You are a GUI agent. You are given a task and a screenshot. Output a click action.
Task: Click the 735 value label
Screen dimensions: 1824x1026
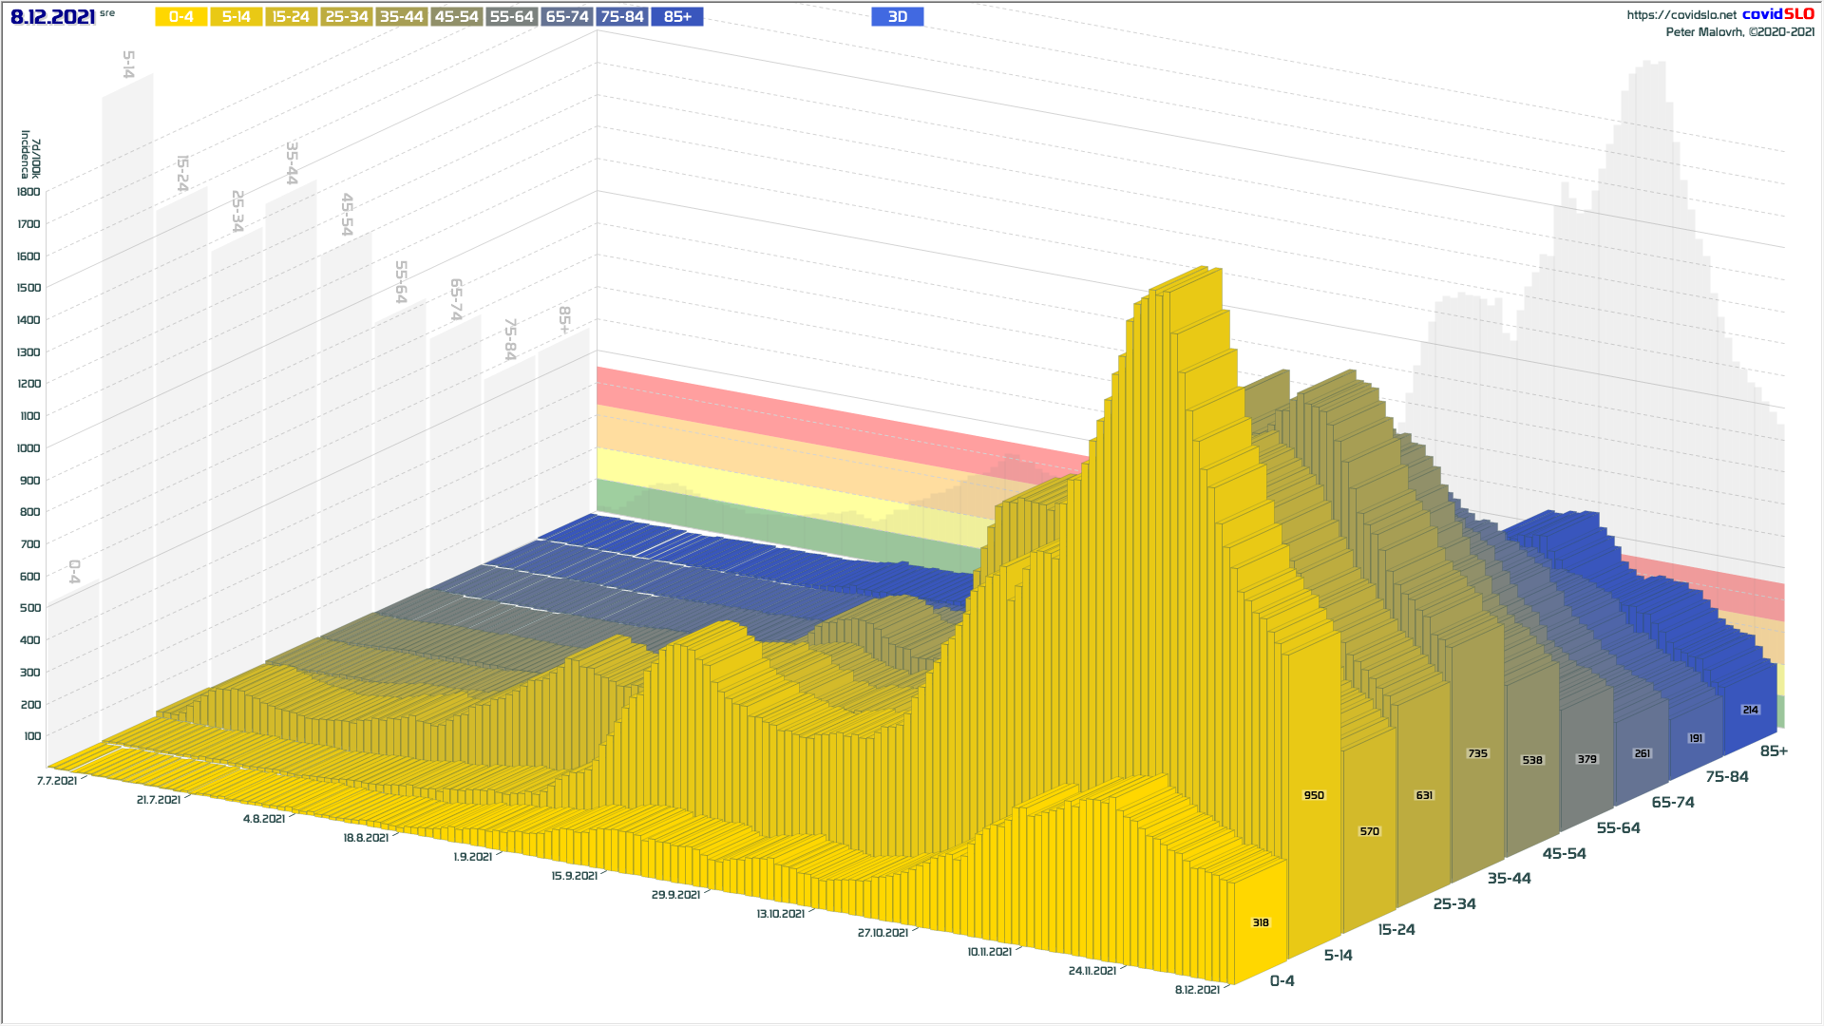[x=1477, y=753]
